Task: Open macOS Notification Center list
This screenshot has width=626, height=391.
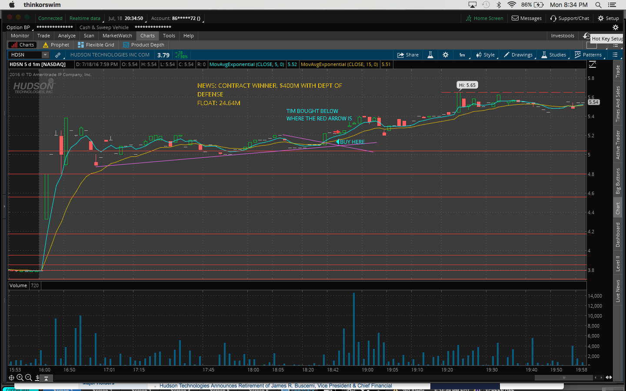Action: (612, 5)
